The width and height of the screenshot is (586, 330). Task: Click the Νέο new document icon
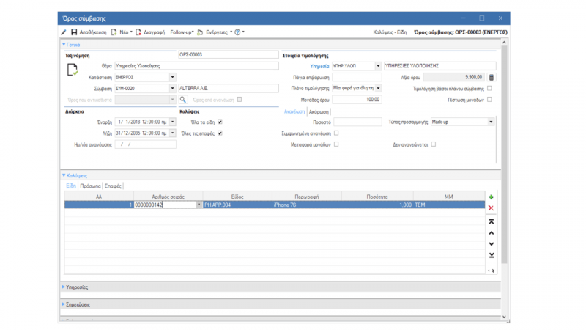point(114,32)
